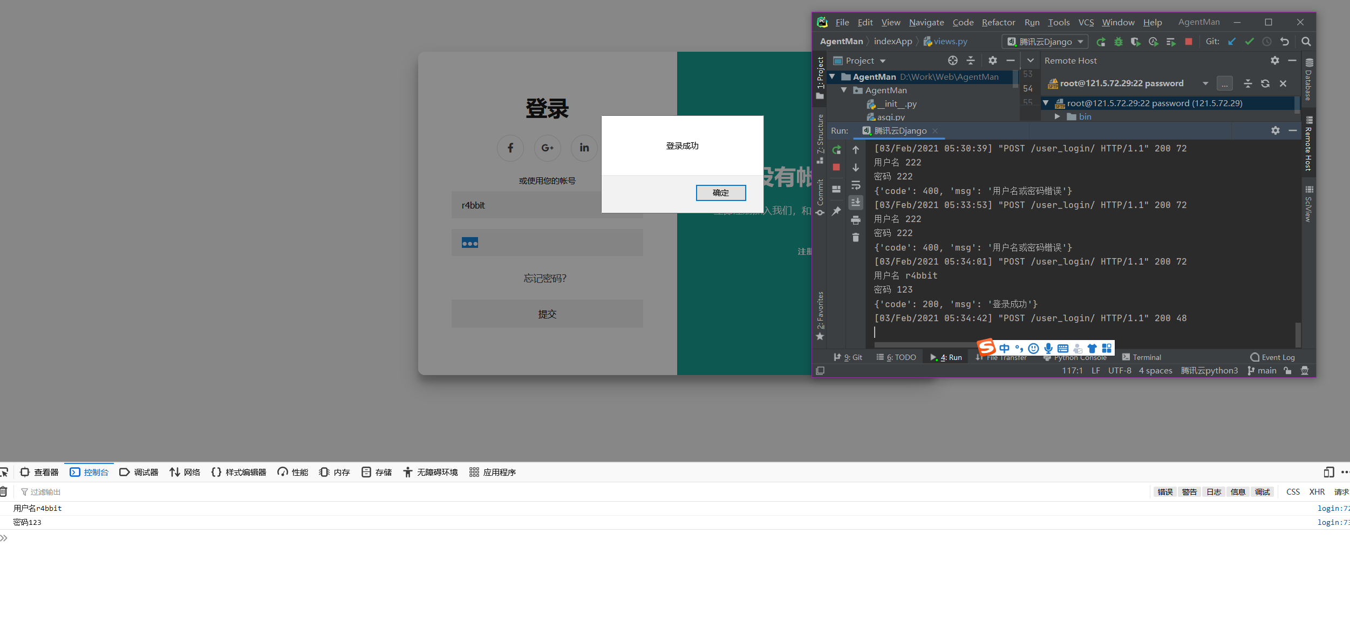1350x624 pixels.
Task: Clear Run console with trash icon
Action: click(x=856, y=238)
